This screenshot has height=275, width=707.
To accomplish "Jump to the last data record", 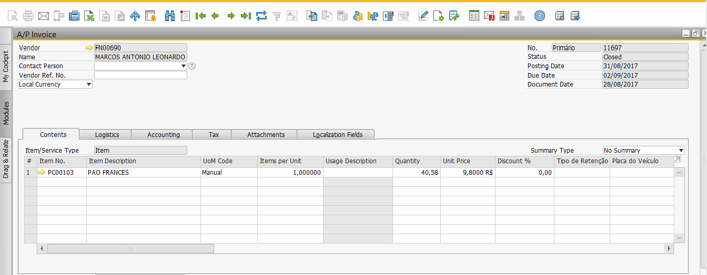I will point(246,16).
